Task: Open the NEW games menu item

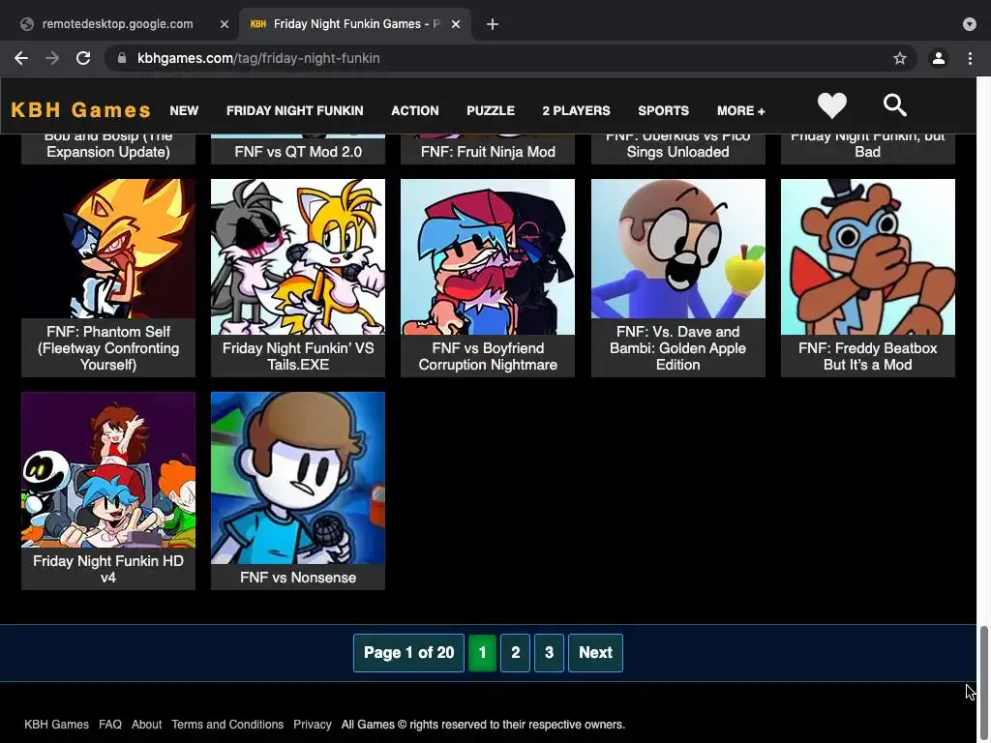Action: [x=184, y=110]
